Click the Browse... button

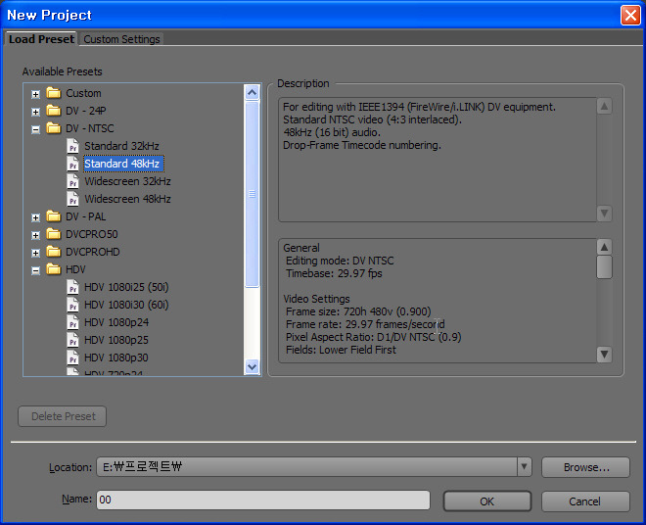coord(585,467)
